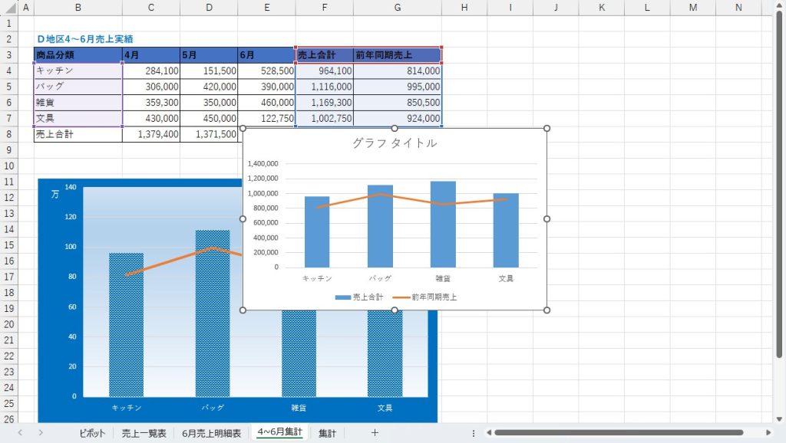The image size is (786, 443).
Task: Select column header G
Action: 397,8
